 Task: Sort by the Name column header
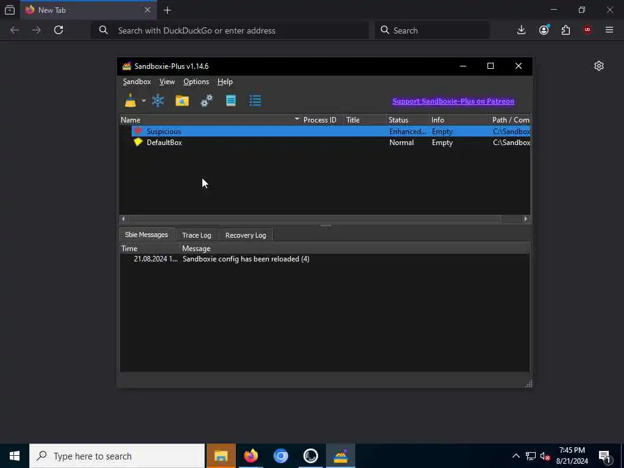(x=210, y=120)
